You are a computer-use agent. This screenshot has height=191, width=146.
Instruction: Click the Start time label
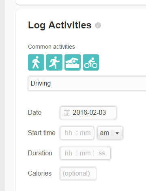(x=42, y=133)
